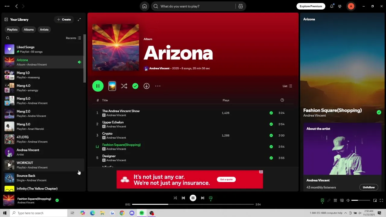Seek within the song progress bar
The image size is (386, 217).
193,204
